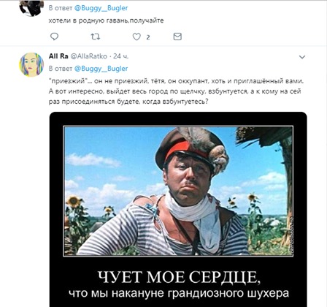Open the attached meme photo of the man in the cap
The image size is (327, 307).
click(x=178, y=191)
